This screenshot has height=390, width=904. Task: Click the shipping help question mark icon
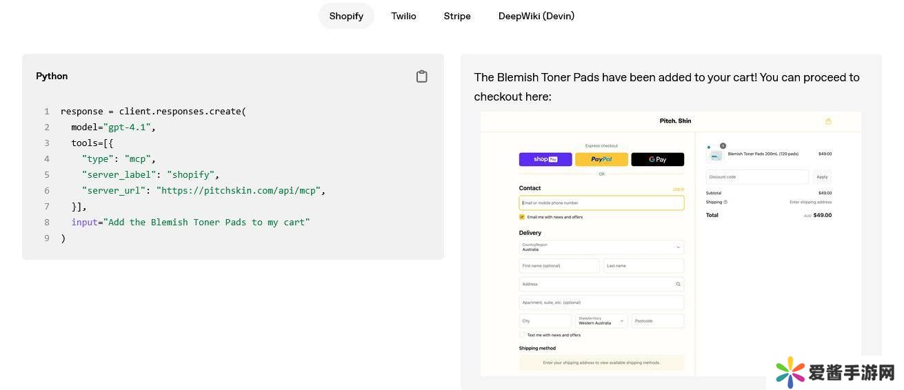(x=725, y=202)
